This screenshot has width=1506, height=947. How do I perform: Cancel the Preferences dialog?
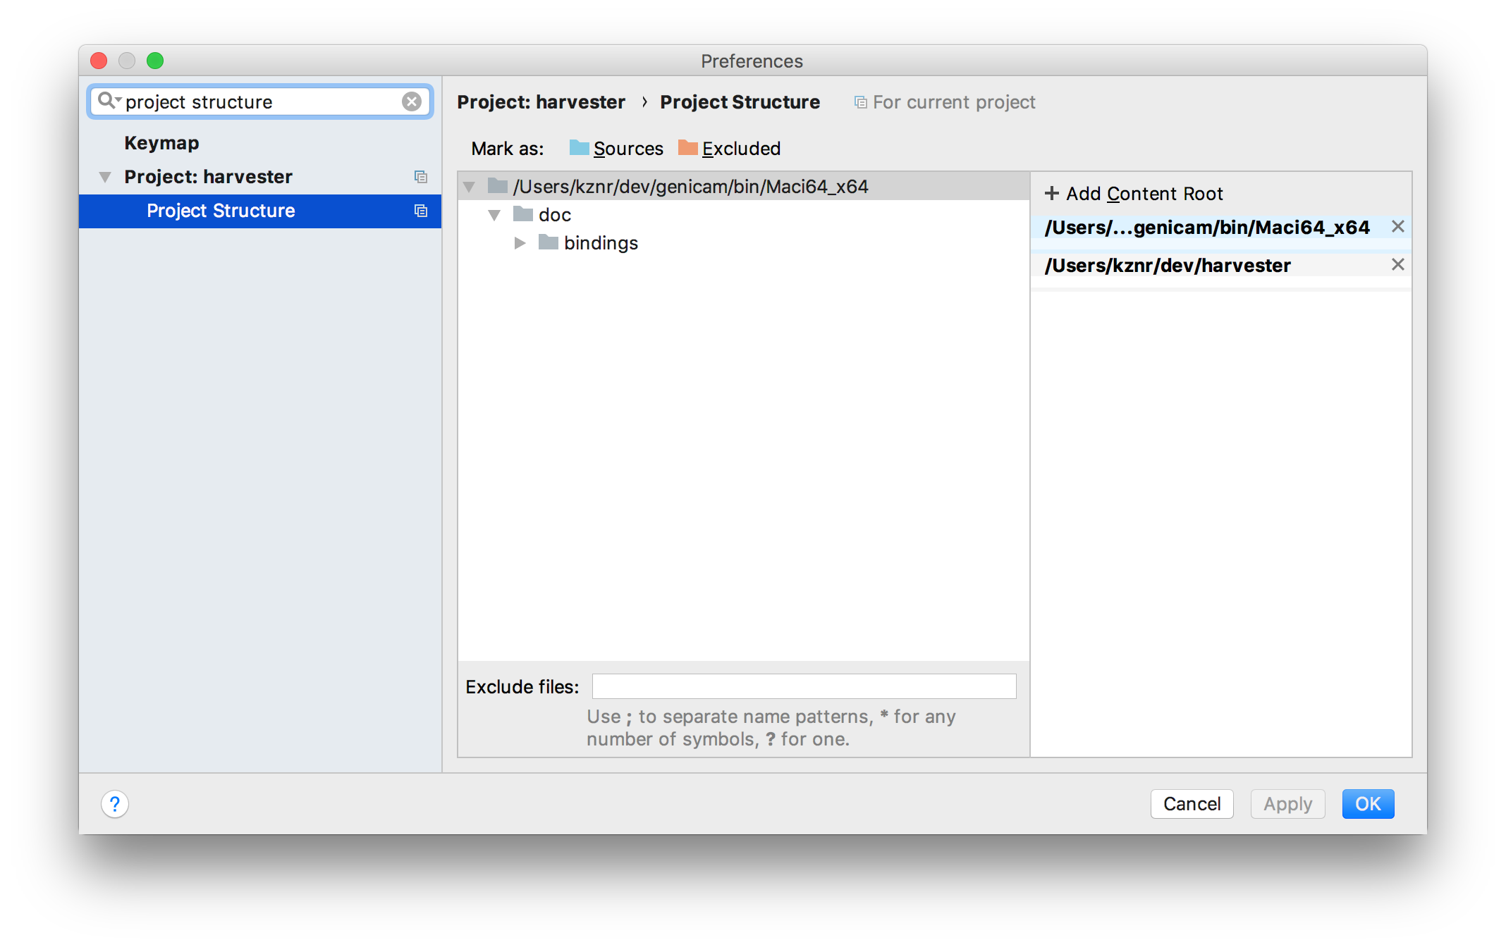tap(1192, 804)
